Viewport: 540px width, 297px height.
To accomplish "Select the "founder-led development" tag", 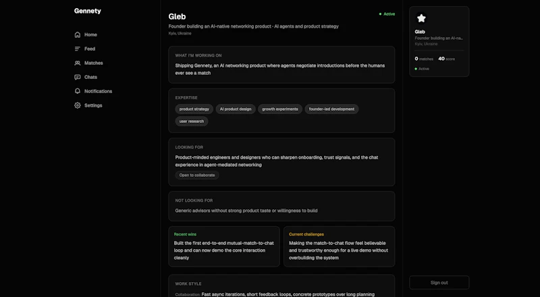I will point(331,109).
